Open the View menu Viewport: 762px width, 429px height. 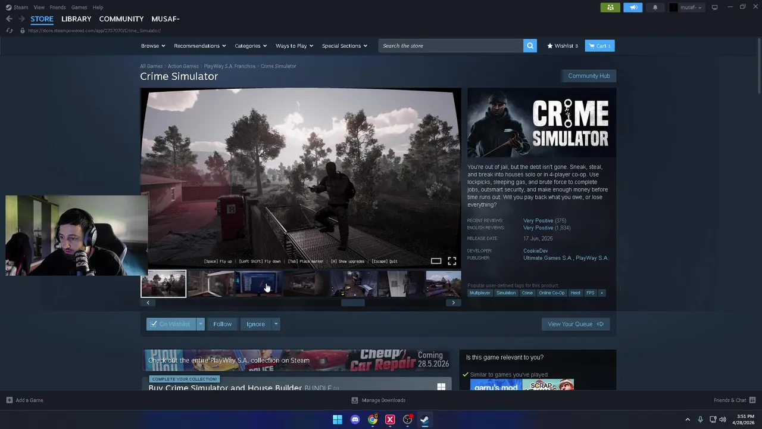[x=39, y=7]
